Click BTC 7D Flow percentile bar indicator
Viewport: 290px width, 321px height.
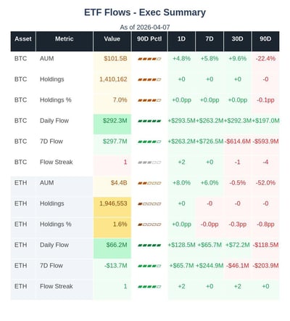[149, 142]
